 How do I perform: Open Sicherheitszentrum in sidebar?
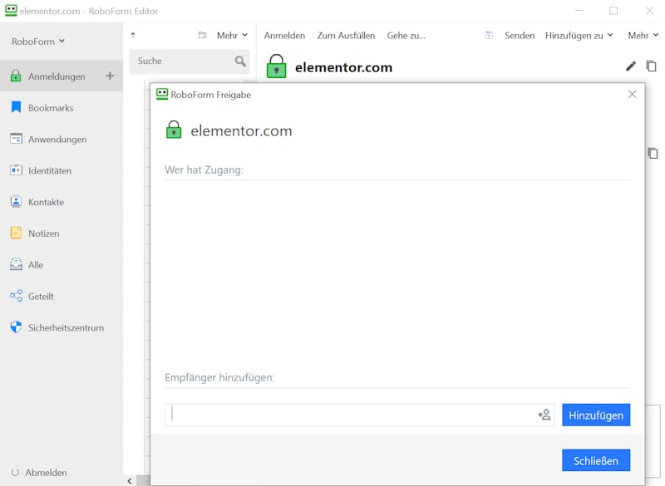pos(66,327)
